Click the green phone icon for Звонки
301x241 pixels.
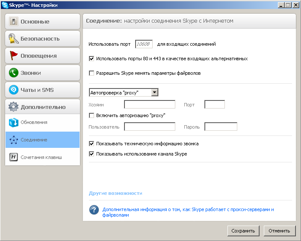pyautogui.click(x=13, y=73)
